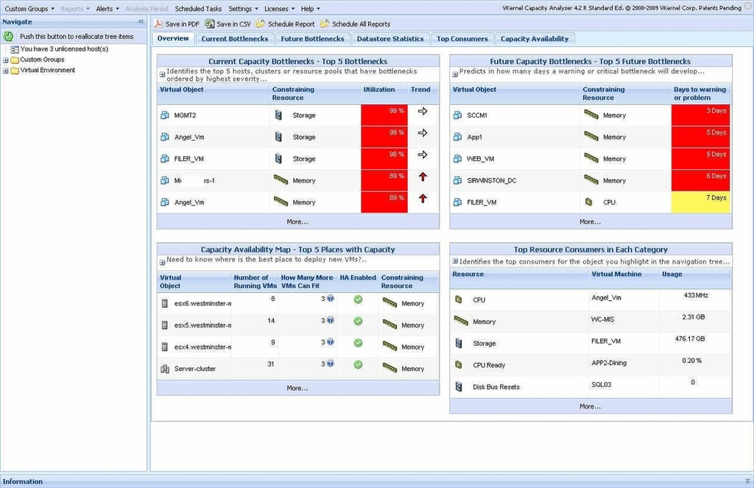Switch to the Capacity Availability tab
This screenshot has height=488, width=754.
tap(535, 38)
